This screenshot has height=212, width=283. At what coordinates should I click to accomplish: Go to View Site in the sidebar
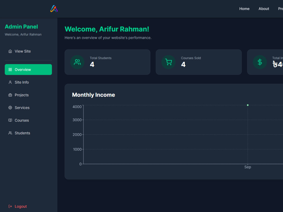click(x=28, y=51)
